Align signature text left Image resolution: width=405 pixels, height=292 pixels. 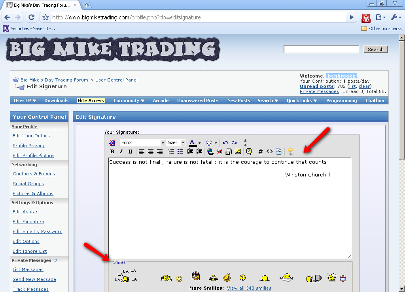click(141, 152)
